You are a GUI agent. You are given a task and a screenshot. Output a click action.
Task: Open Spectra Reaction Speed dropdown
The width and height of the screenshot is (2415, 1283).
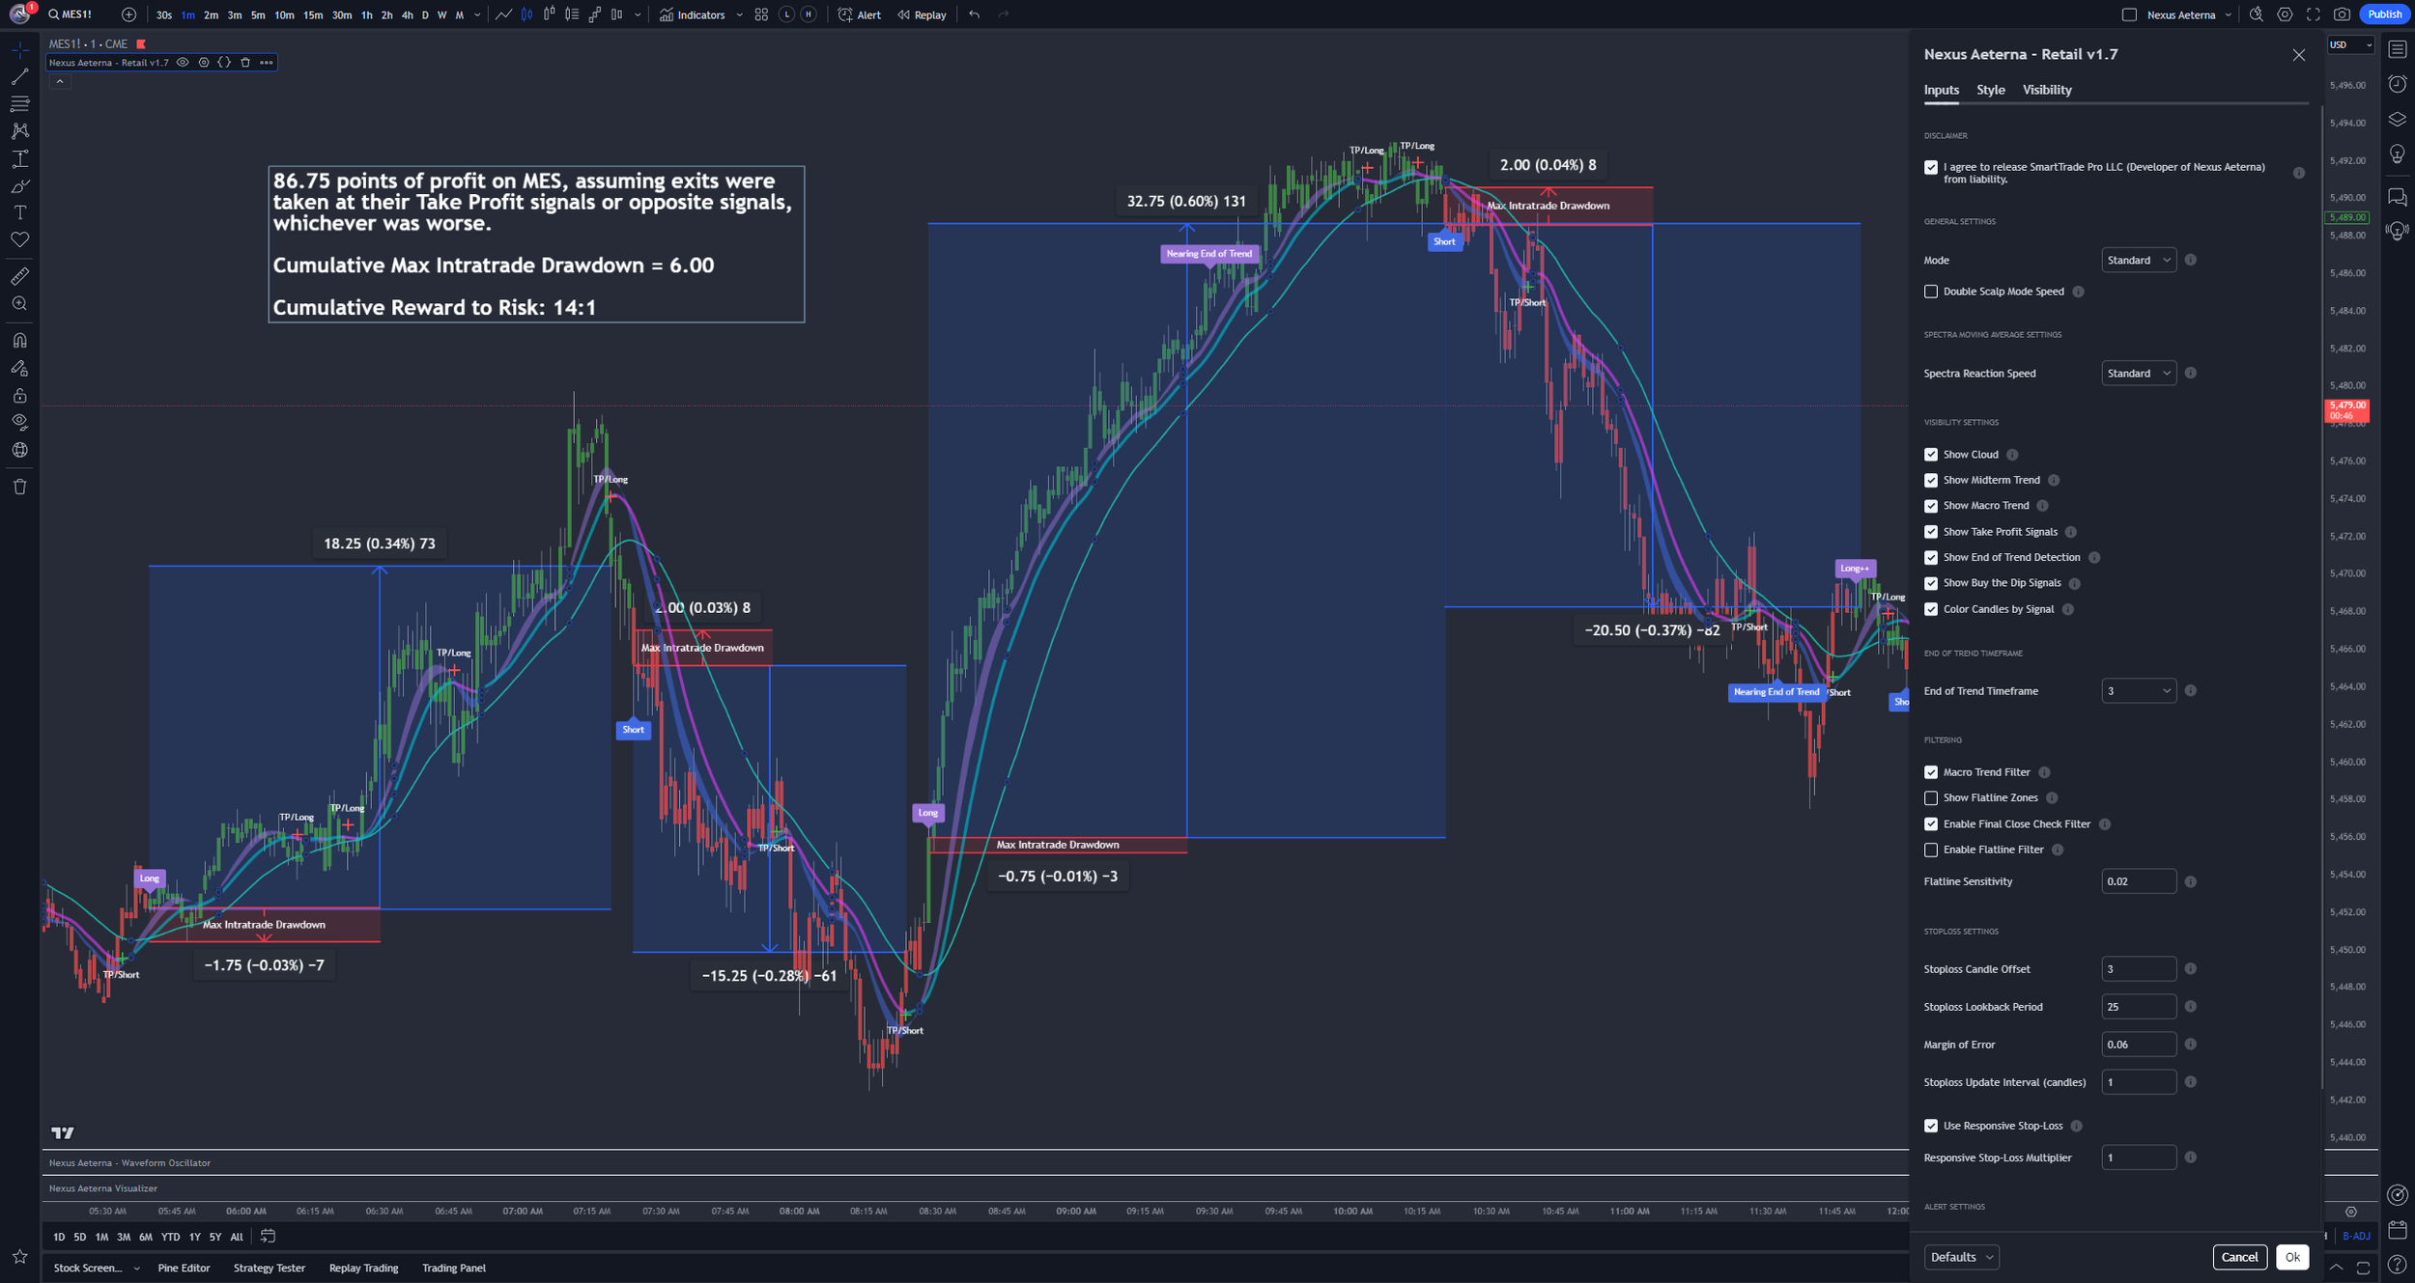2138,373
